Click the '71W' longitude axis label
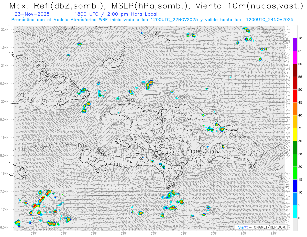The width and height of the screenshot is (307, 237). tap(183, 233)
